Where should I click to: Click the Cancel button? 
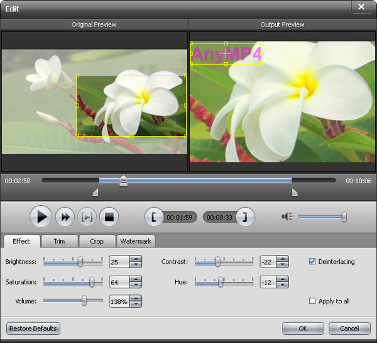tap(349, 329)
